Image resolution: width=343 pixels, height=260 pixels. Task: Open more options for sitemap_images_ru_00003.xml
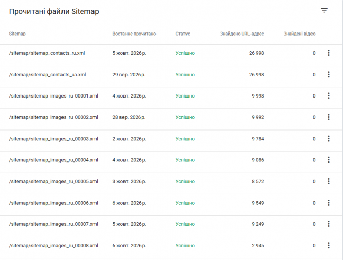pyautogui.click(x=329, y=139)
